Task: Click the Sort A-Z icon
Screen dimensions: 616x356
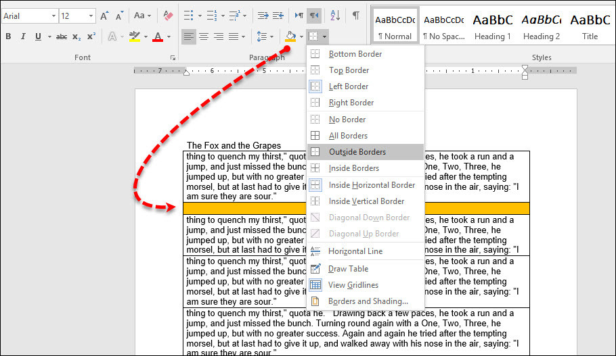Action: coord(334,15)
